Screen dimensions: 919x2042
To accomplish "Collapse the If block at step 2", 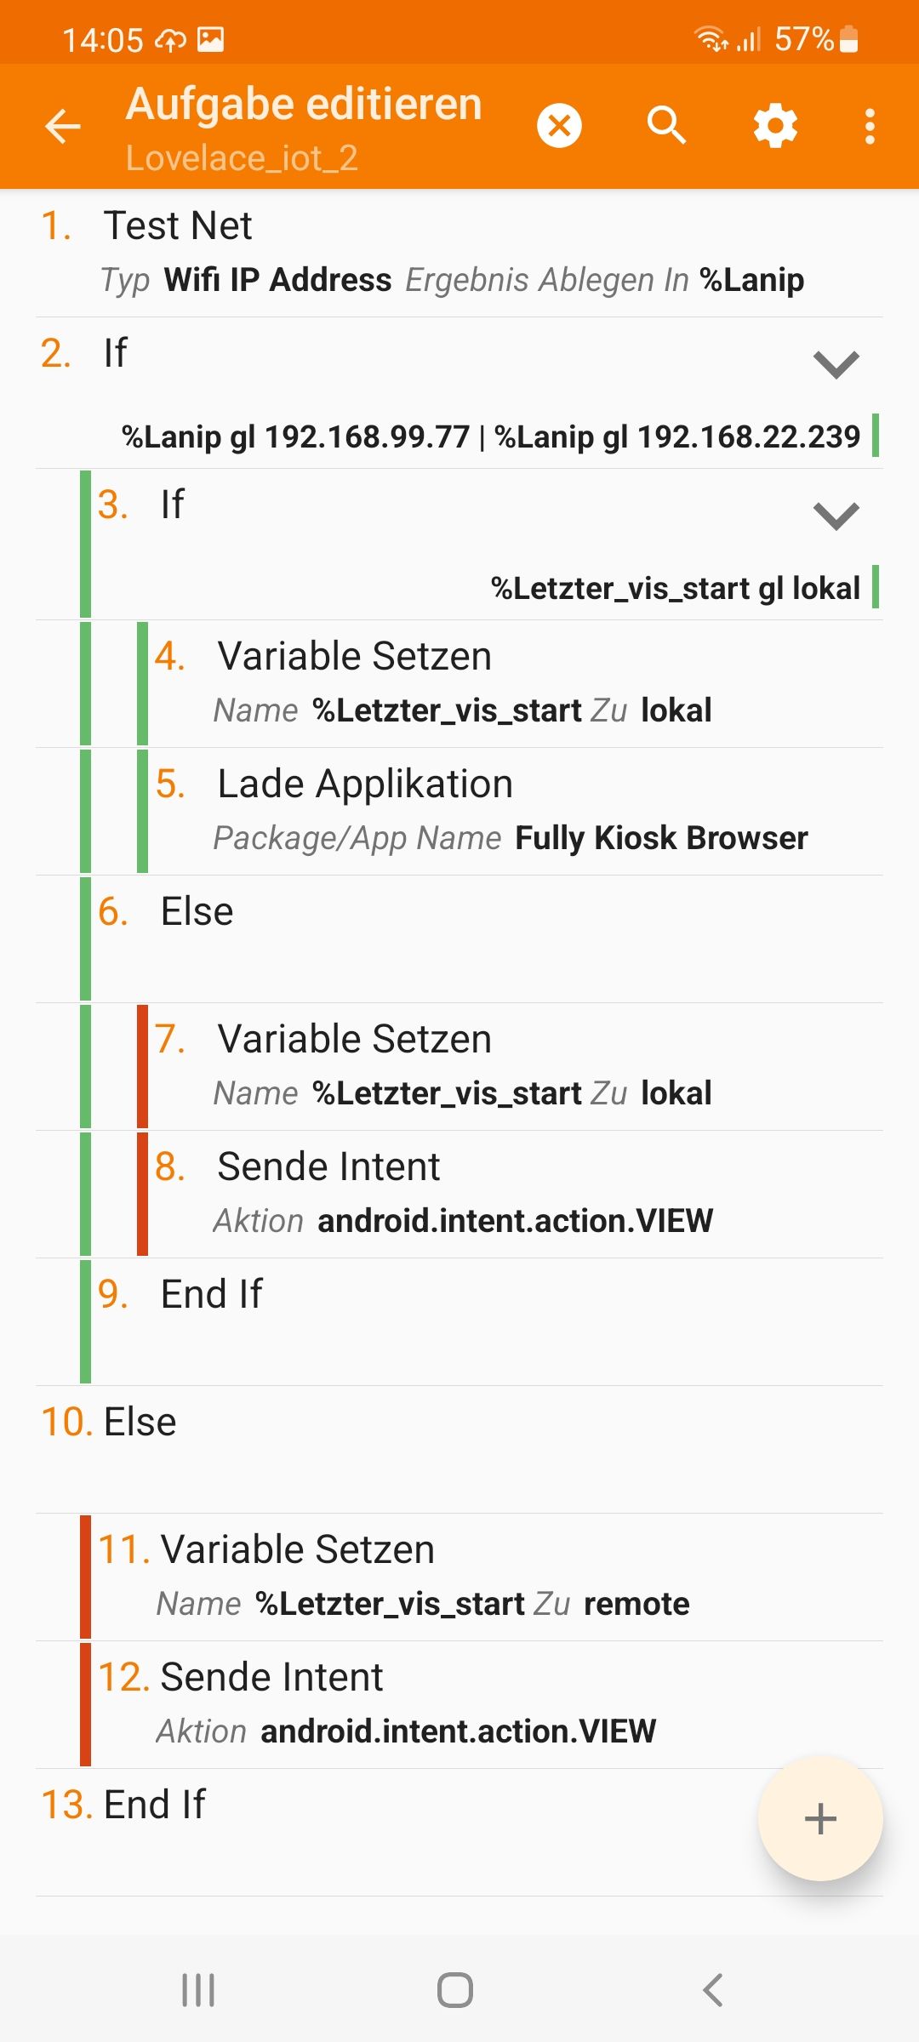I will pyautogui.click(x=836, y=364).
